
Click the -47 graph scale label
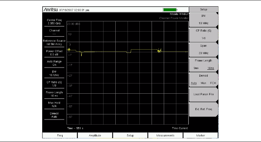(x=70, y=96)
